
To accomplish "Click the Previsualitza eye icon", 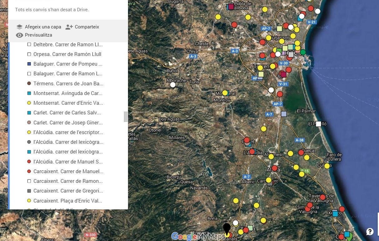I will [20, 35].
